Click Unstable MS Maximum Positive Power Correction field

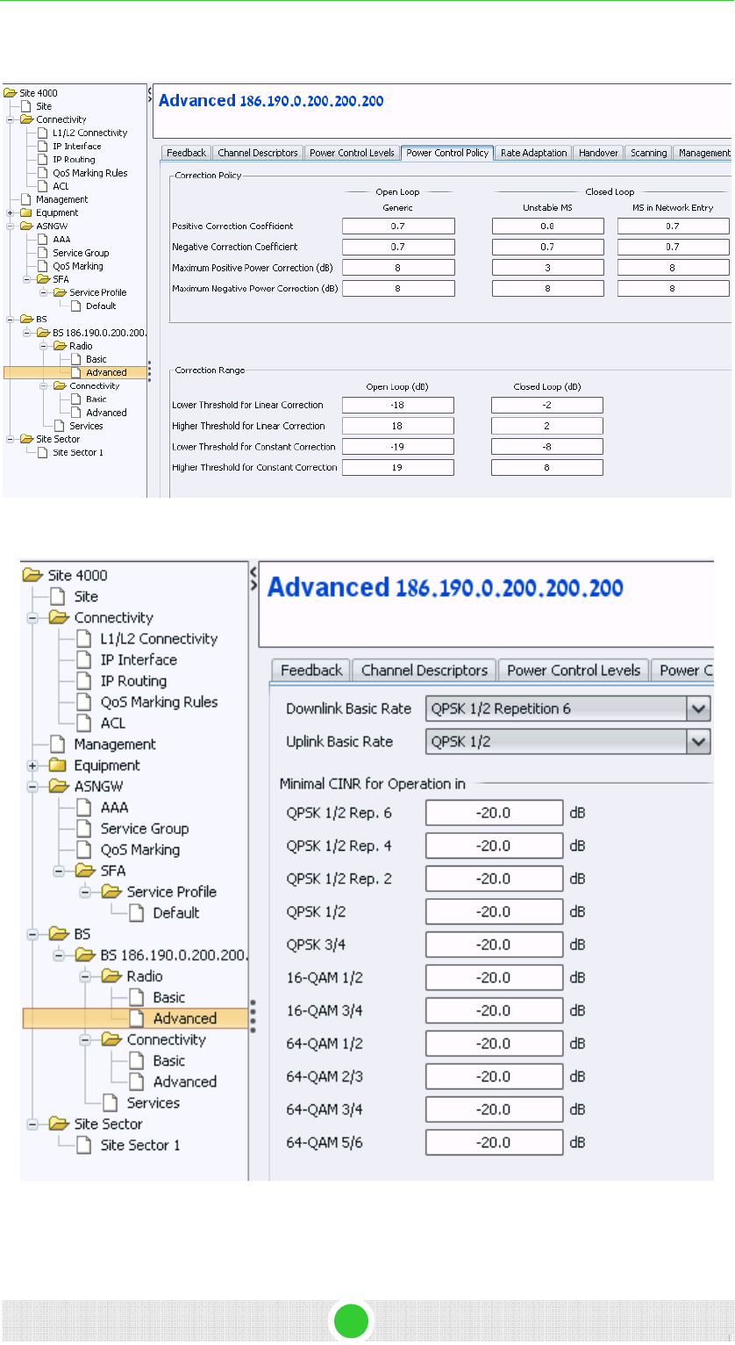pos(547,268)
